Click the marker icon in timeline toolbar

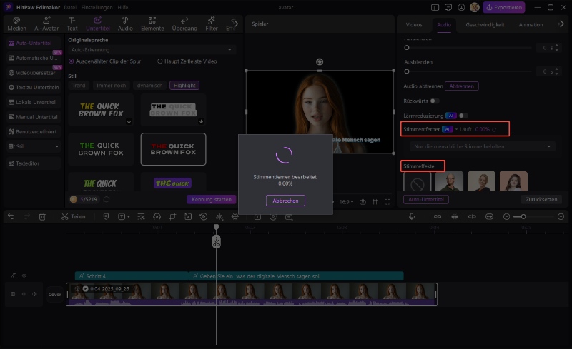(x=106, y=216)
